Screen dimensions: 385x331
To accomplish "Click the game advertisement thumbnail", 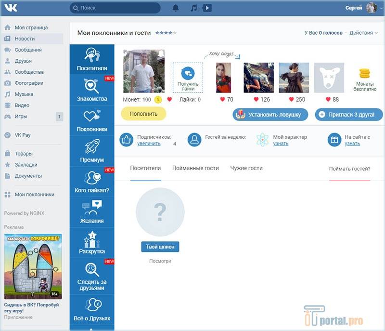I will point(33,266).
